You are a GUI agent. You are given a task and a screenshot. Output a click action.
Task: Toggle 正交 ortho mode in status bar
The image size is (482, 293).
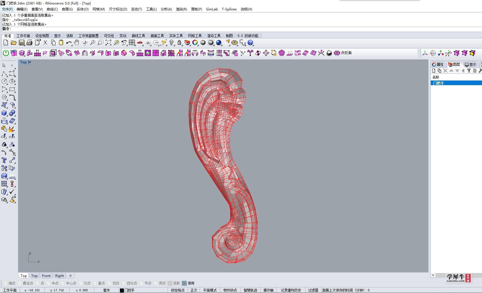pyautogui.click(x=194, y=290)
